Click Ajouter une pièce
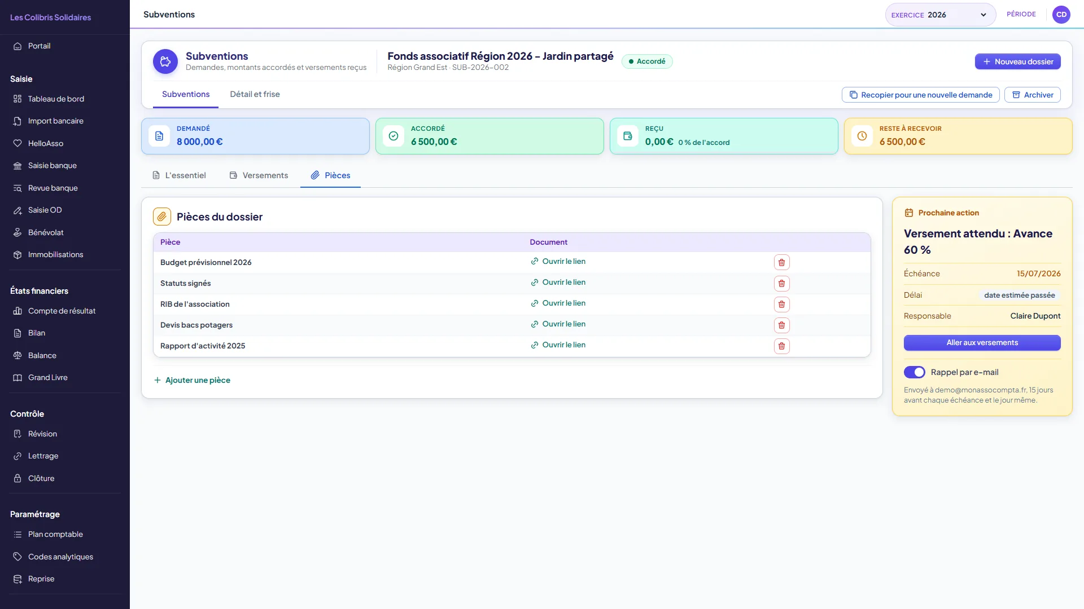This screenshot has height=609, width=1084. pyautogui.click(x=192, y=380)
